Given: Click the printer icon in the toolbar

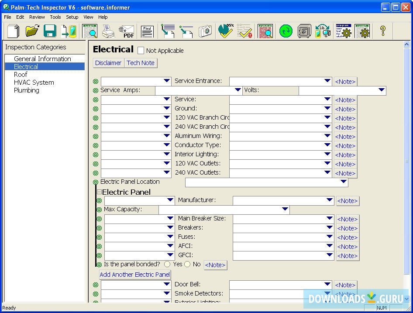Looking at the screenshot, I should [108, 31].
